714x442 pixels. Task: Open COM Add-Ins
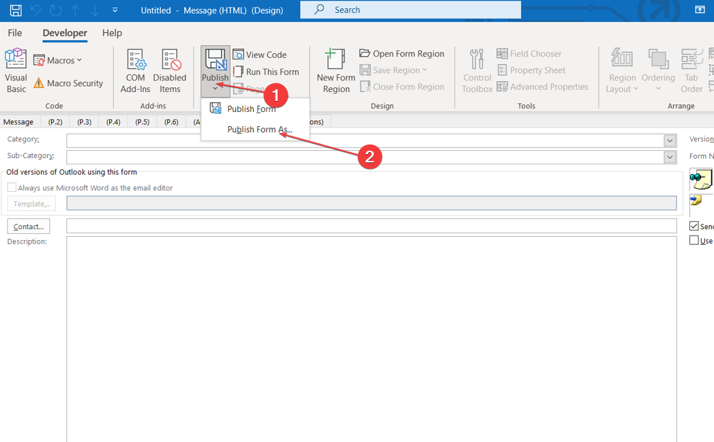[135, 68]
